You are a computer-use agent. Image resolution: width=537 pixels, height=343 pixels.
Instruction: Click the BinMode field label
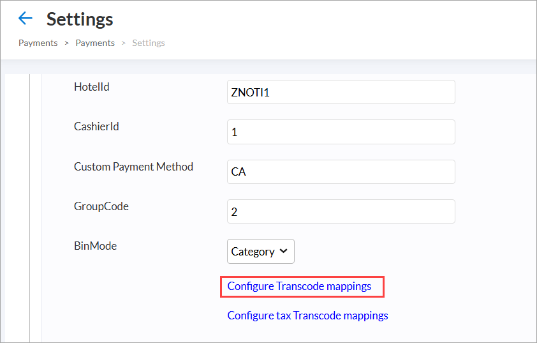(x=95, y=246)
